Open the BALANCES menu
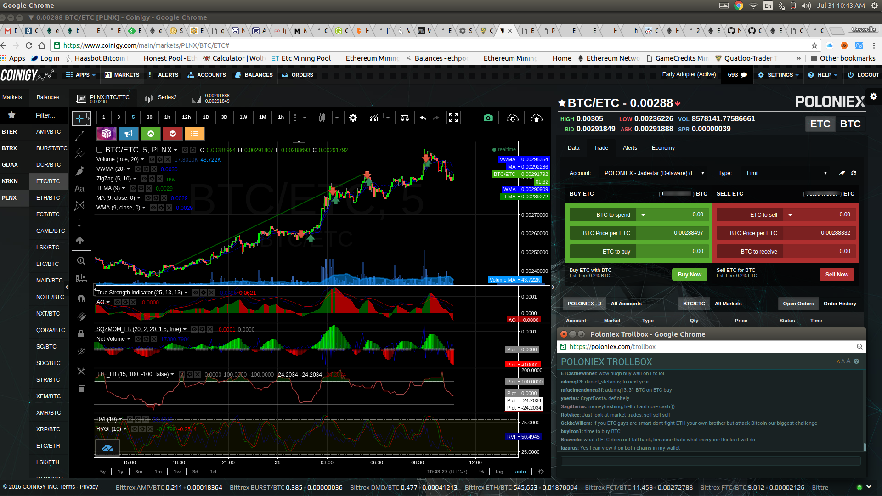Image resolution: width=882 pixels, height=496 pixels. [254, 75]
